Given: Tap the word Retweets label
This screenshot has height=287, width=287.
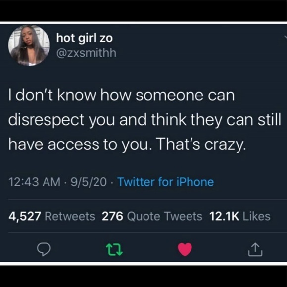Looking at the screenshot, I should (x=70, y=216).
